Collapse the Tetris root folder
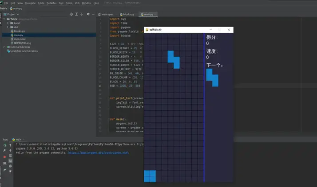Viewport: 317px width, 187px height. click(4, 19)
